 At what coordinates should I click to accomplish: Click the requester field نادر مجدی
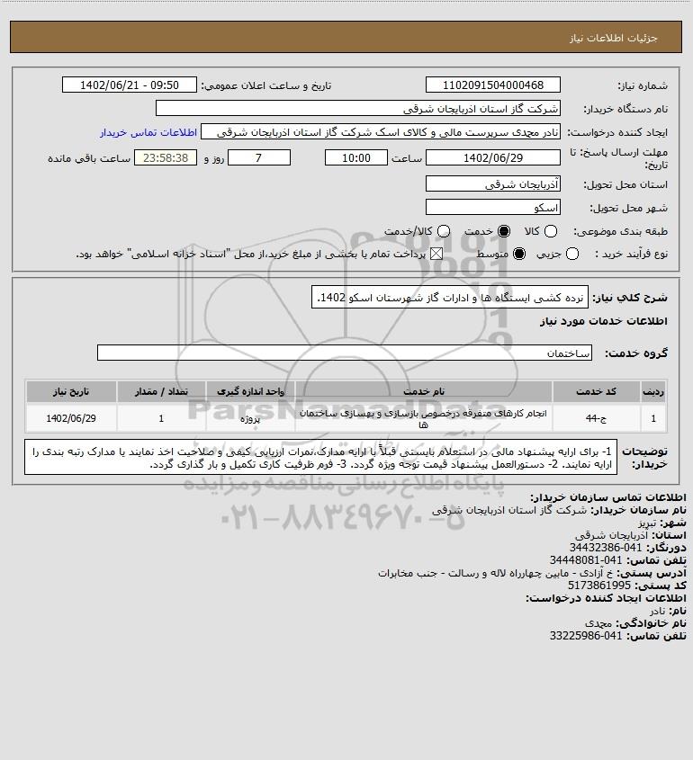(x=381, y=132)
